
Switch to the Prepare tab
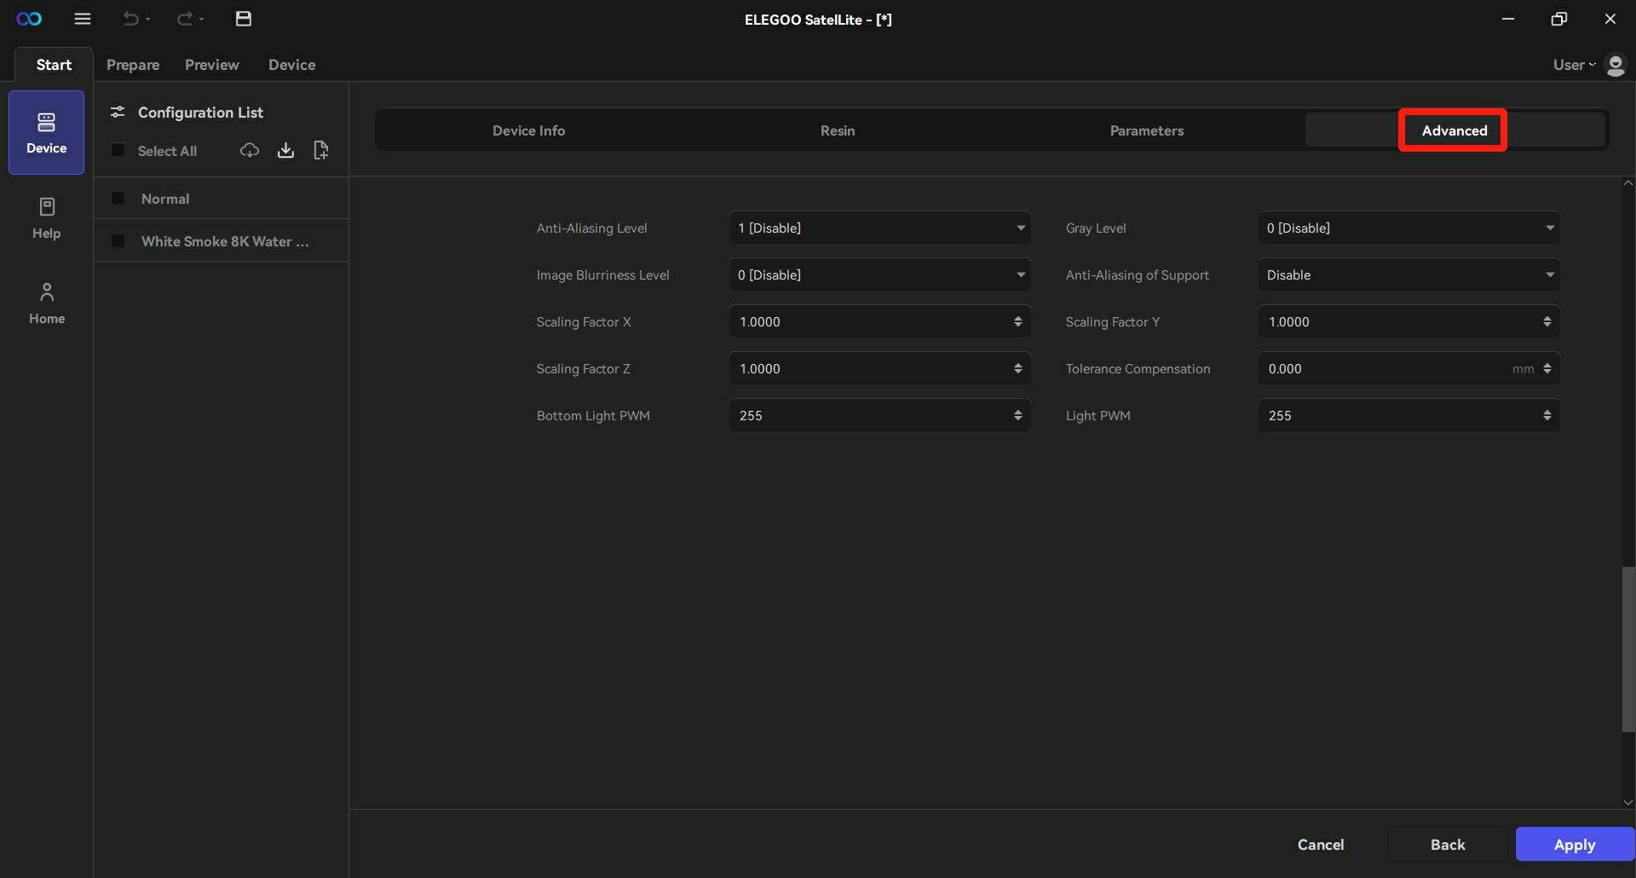coord(133,65)
